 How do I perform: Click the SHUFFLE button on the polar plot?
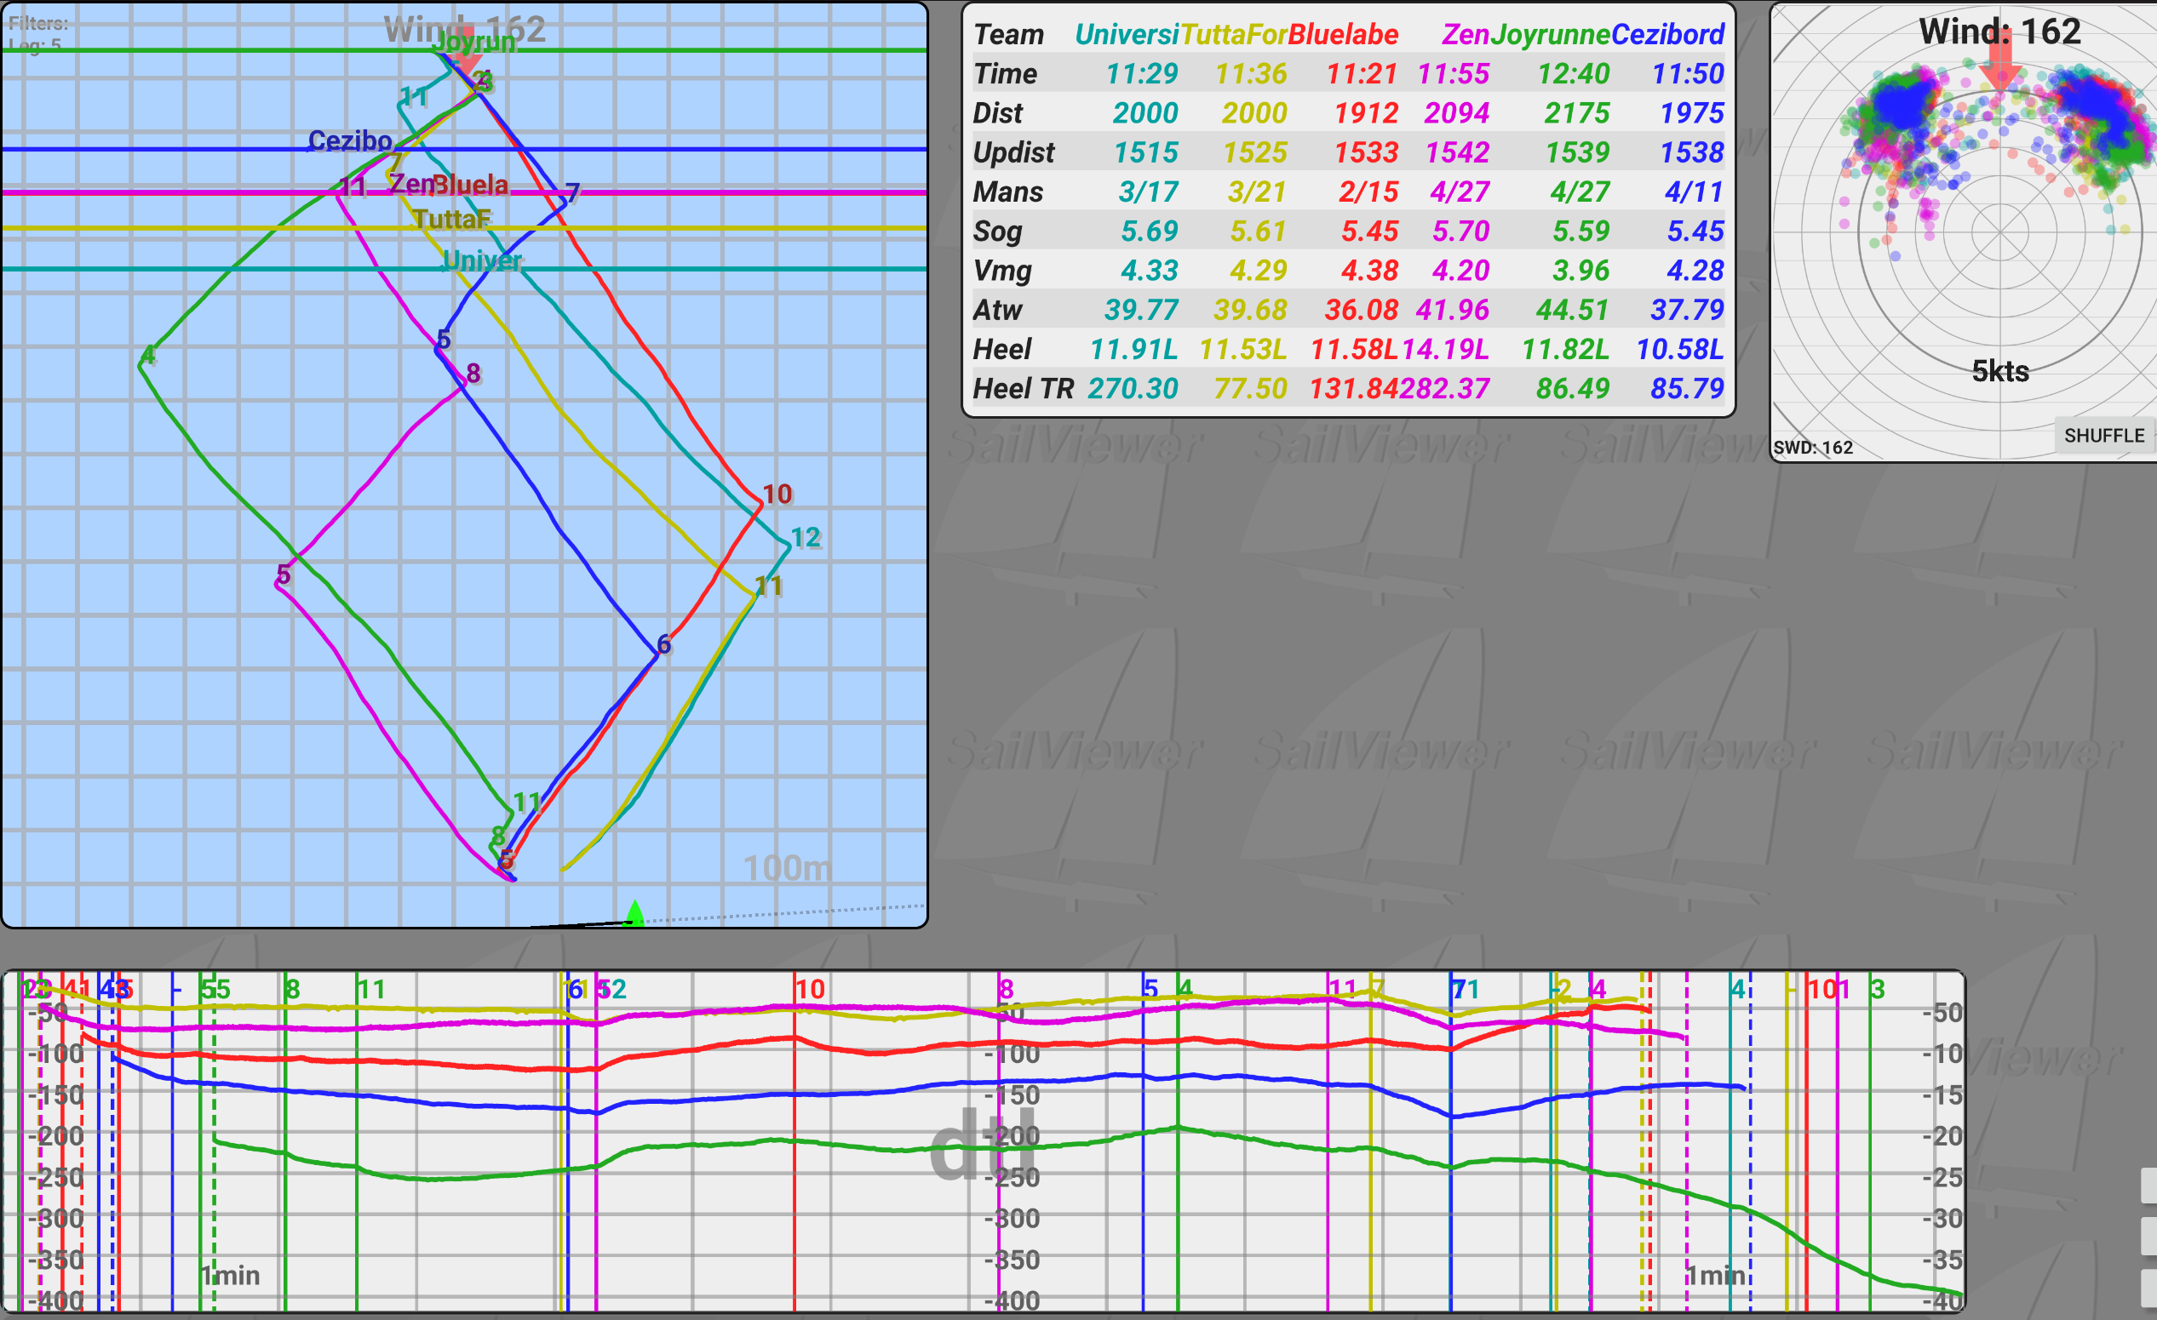pyautogui.click(x=2103, y=436)
